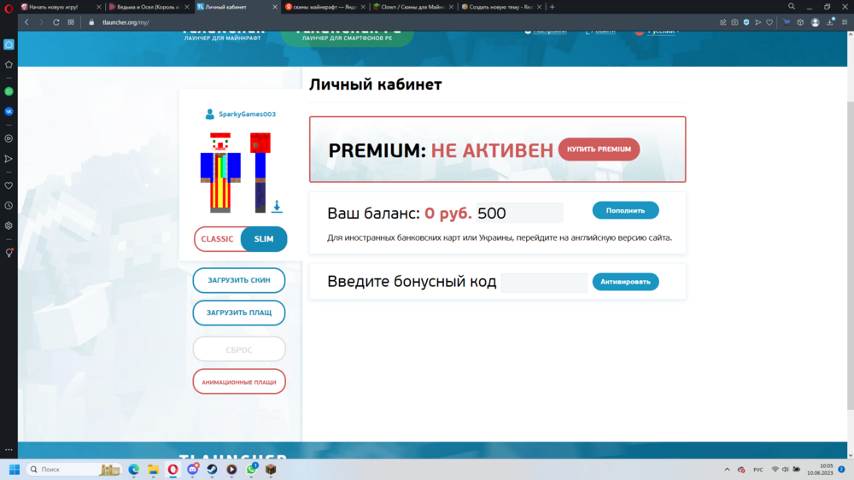Viewport: 854px width, 480px height.
Task: Open АНИМАЦИОННЫЕ ПЛАЩИ button
Action: pyautogui.click(x=238, y=382)
